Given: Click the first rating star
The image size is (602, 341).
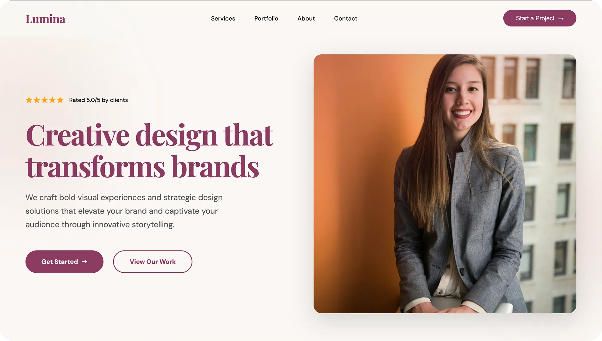Looking at the screenshot, I should (x=29, y=100).
